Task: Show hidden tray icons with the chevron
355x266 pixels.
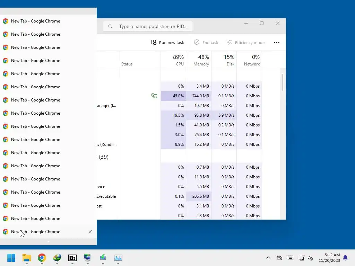Action: click(268, 258)
